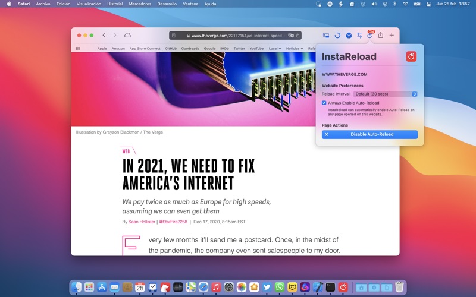Screen dimensions: 476x297
Task: Open Music from the Dock
Action: [x=216, y=287]
